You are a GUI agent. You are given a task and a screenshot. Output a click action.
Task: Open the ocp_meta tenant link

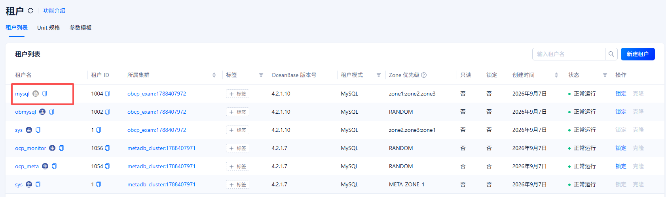tap(27, 166)
